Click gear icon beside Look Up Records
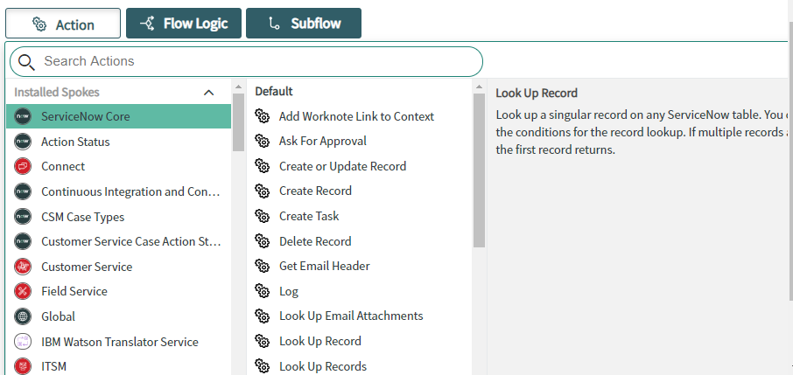 (x=262, y=366)
